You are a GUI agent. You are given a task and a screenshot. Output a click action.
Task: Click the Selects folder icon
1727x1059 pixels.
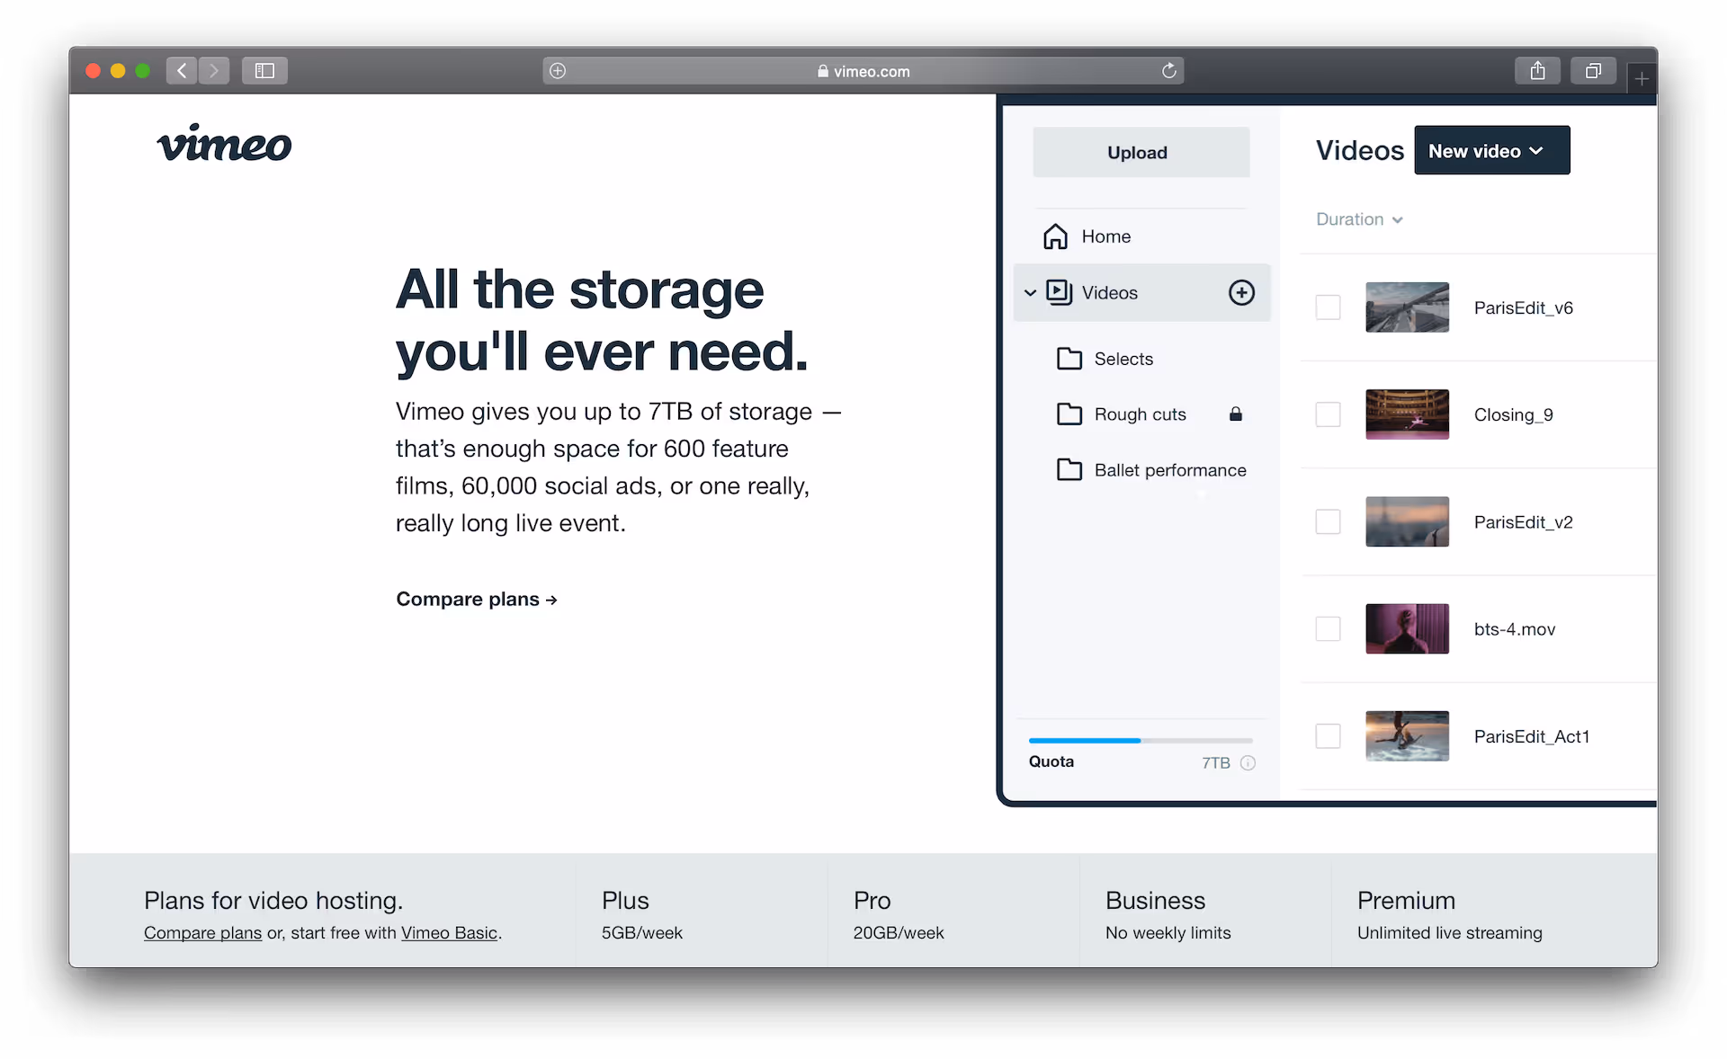click(1069, 359)
